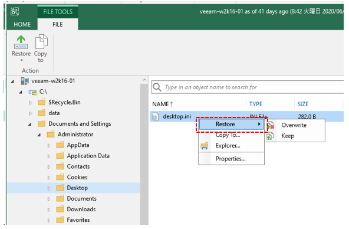Click the Application Data folder icon
This screenshot has width=349, height=229.
[x=60, y=156]
